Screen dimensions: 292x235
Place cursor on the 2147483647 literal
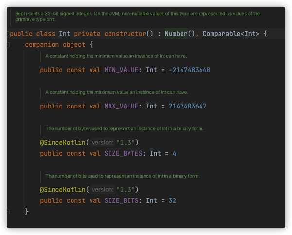pyautogui.click(x=187, y=107)
